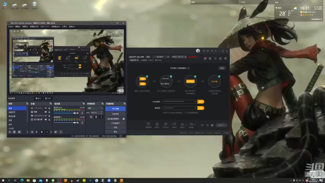Delete selected source with Sources trash icon

(x=37, y=132)
